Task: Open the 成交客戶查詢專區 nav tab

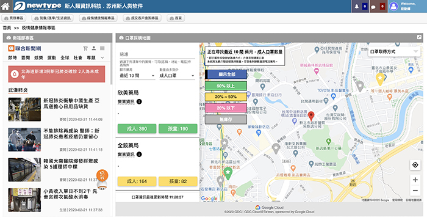Action: [142, 18]
